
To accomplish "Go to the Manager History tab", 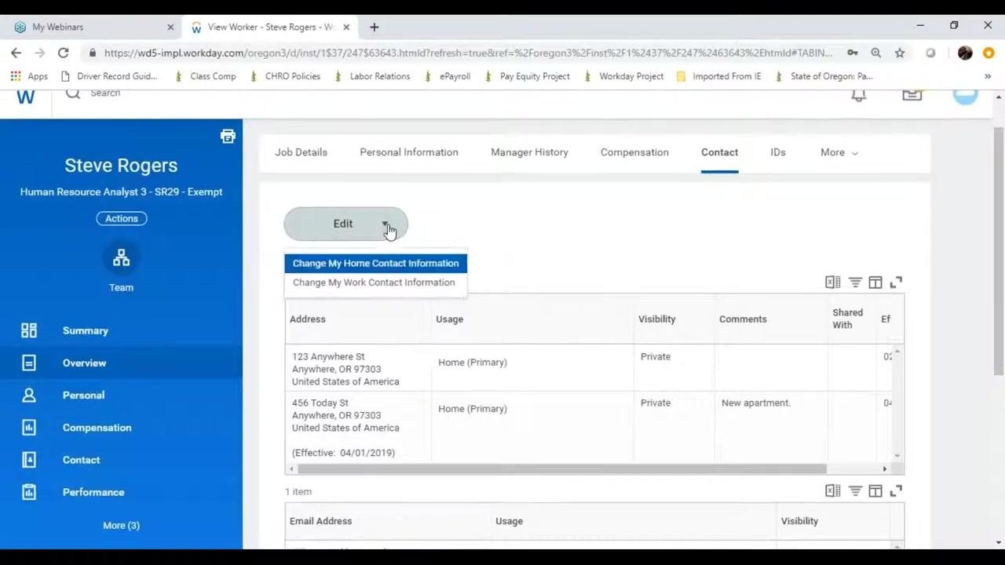I will click(x=529, y=152).
